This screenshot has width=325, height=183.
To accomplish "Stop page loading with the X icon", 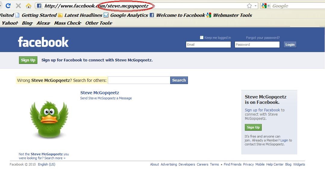I will coord(18,6).
